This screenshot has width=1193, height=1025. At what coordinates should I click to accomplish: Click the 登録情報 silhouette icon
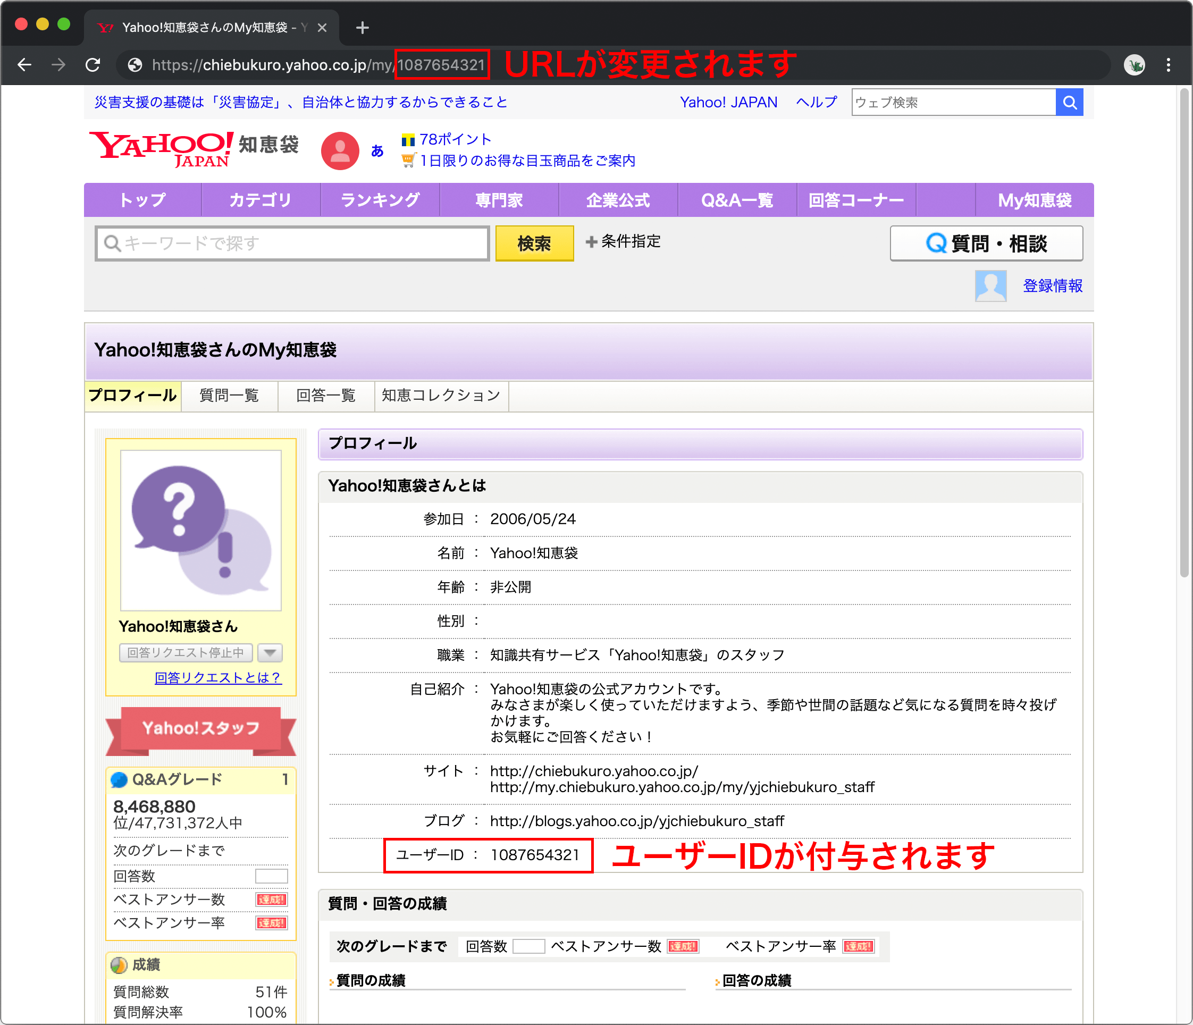tap(990, 286)
